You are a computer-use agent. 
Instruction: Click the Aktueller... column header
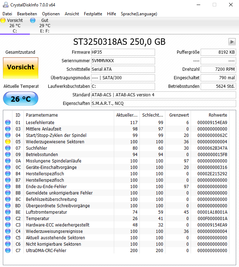click(x=127, y=115)
